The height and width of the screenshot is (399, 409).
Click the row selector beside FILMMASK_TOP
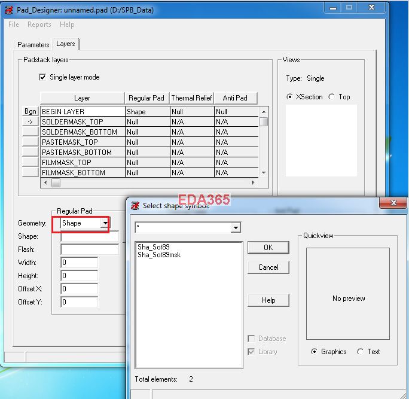[30, 162]
